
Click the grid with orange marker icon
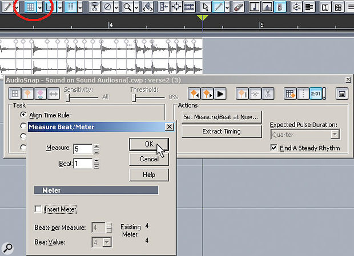(x=290, y=94)
